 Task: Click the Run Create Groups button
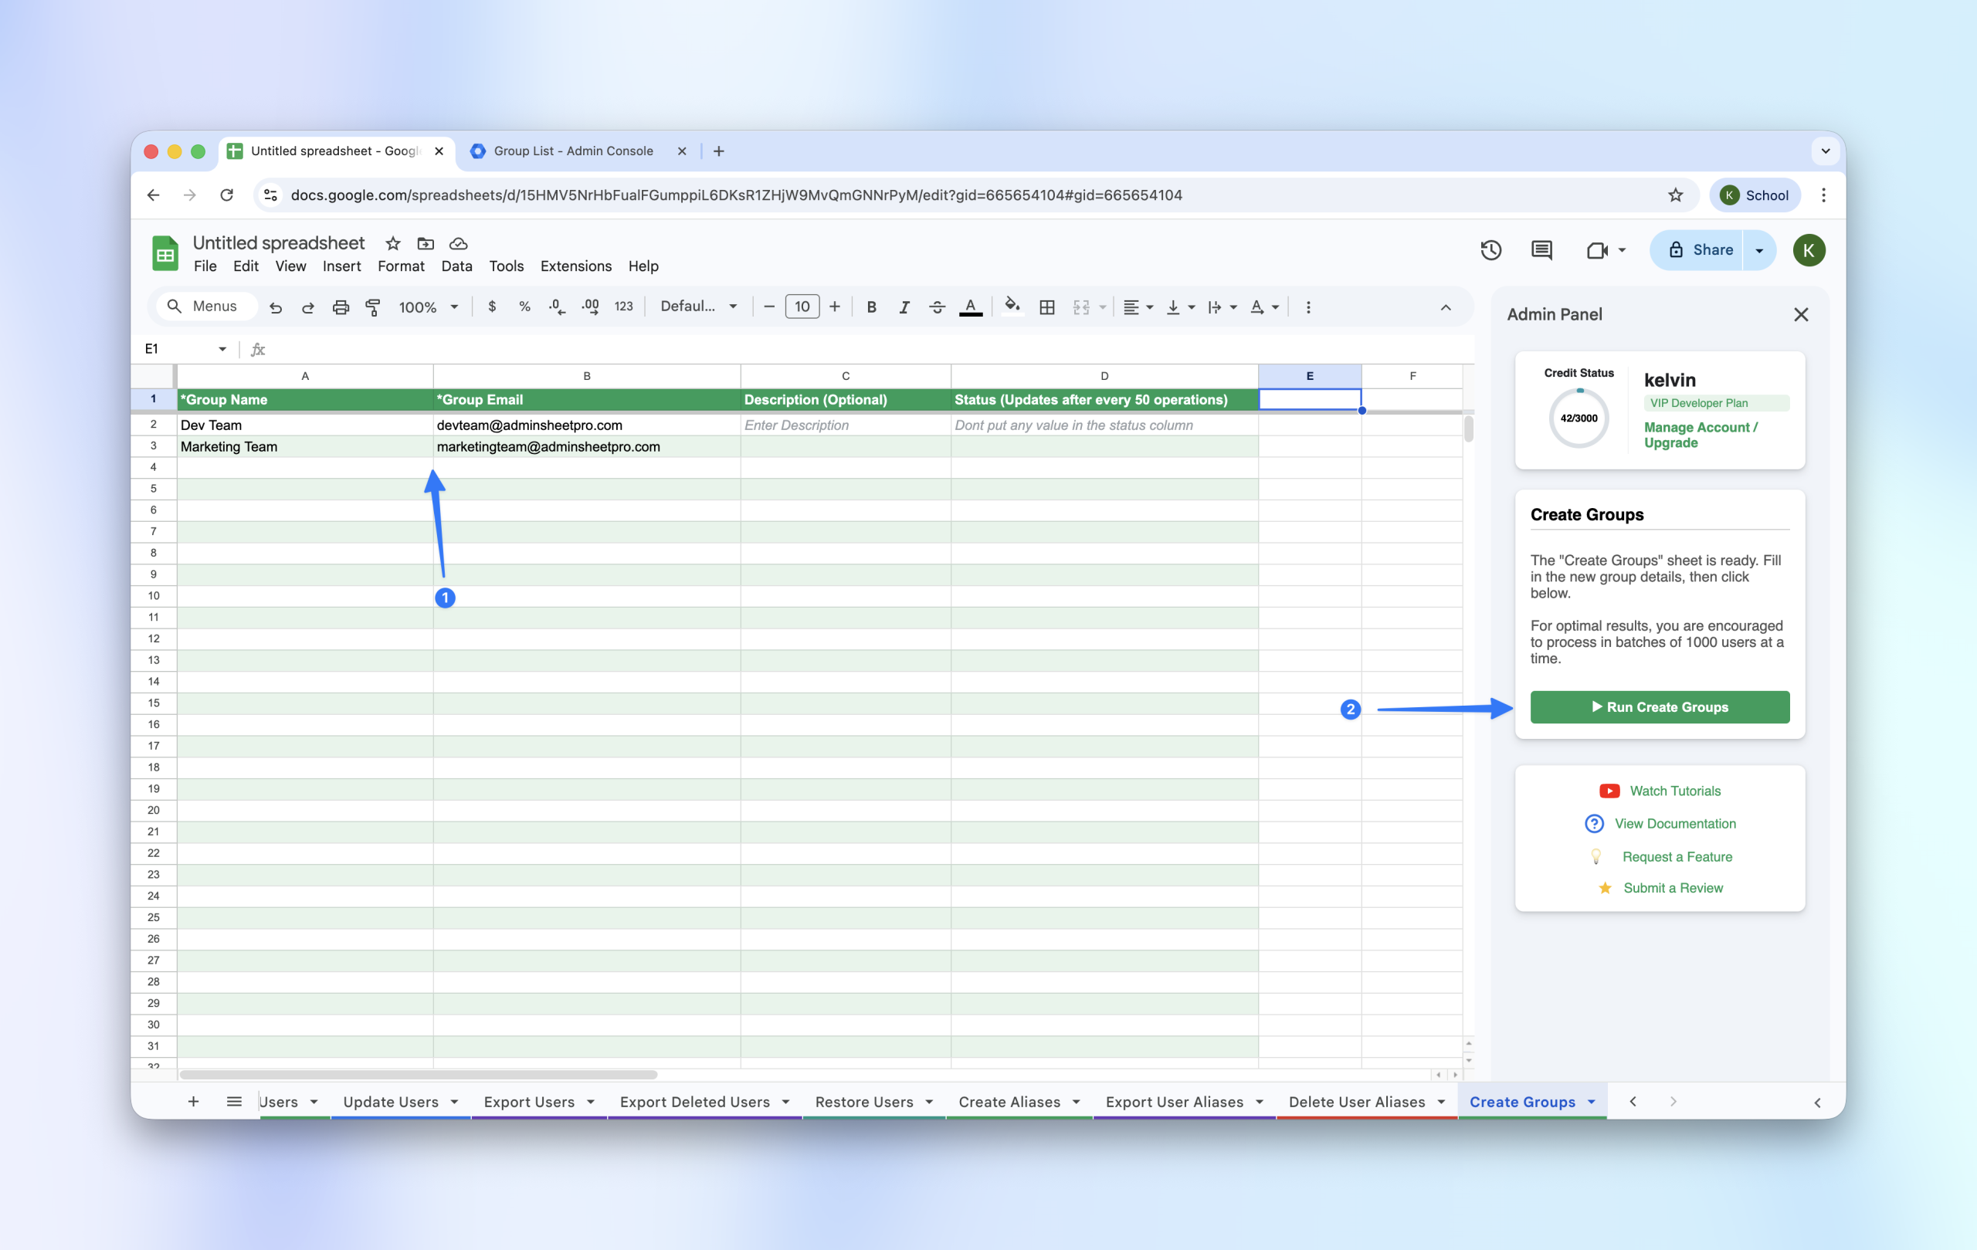1660,706
